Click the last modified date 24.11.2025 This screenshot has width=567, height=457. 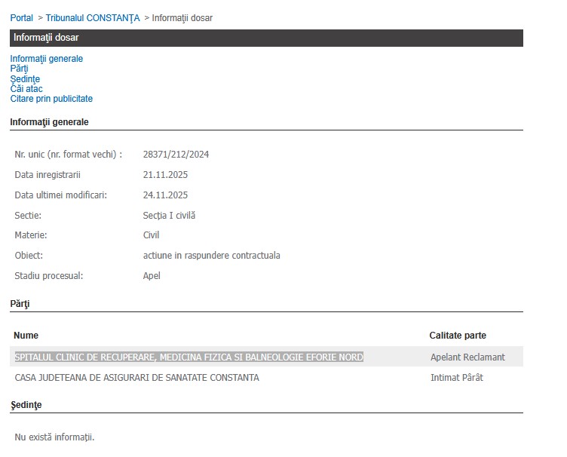coord(165,195)
